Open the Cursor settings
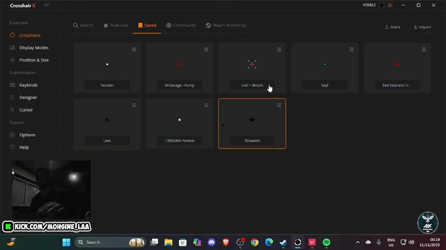446x250 pixels. click(x=26, y=110)
